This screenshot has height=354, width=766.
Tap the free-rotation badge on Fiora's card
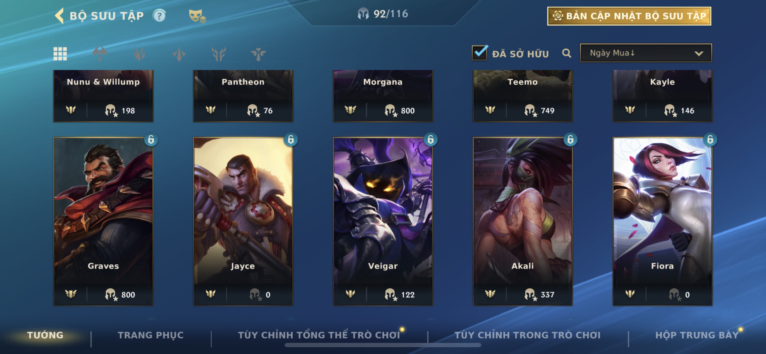(710, 139)
